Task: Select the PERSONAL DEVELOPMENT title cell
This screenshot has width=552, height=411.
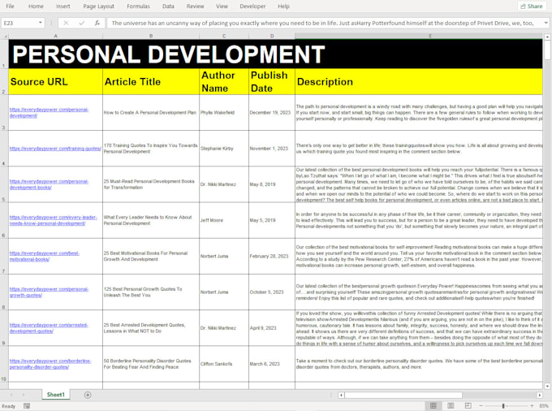Action: pos(275,54)
